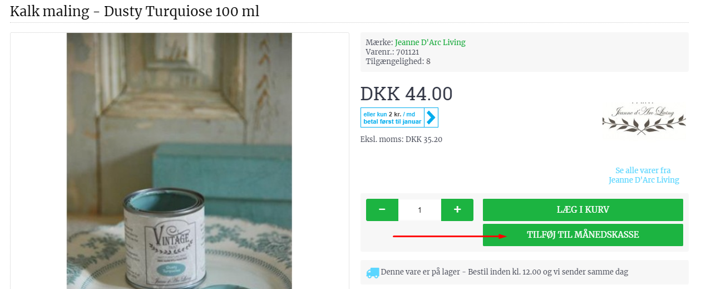Click the Tilgængelighed: 8 stock line

[398, 61]
